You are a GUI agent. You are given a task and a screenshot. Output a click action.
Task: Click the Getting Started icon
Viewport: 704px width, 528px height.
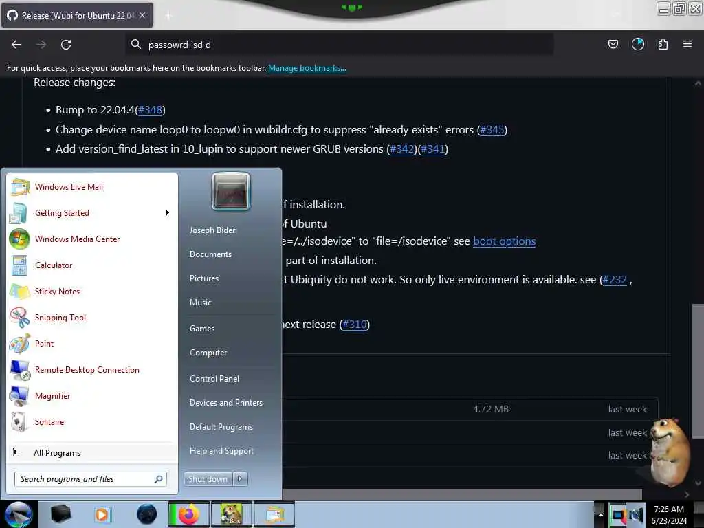19,213
